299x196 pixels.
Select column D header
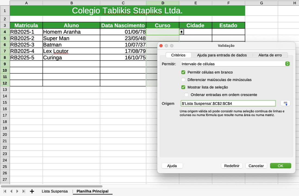click(x=163, y=3)
